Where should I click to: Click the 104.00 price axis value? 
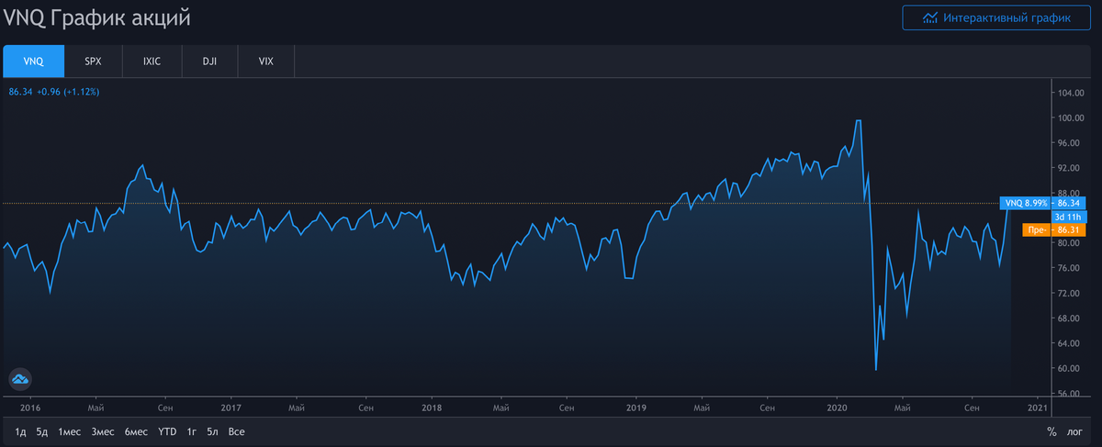1072,93
